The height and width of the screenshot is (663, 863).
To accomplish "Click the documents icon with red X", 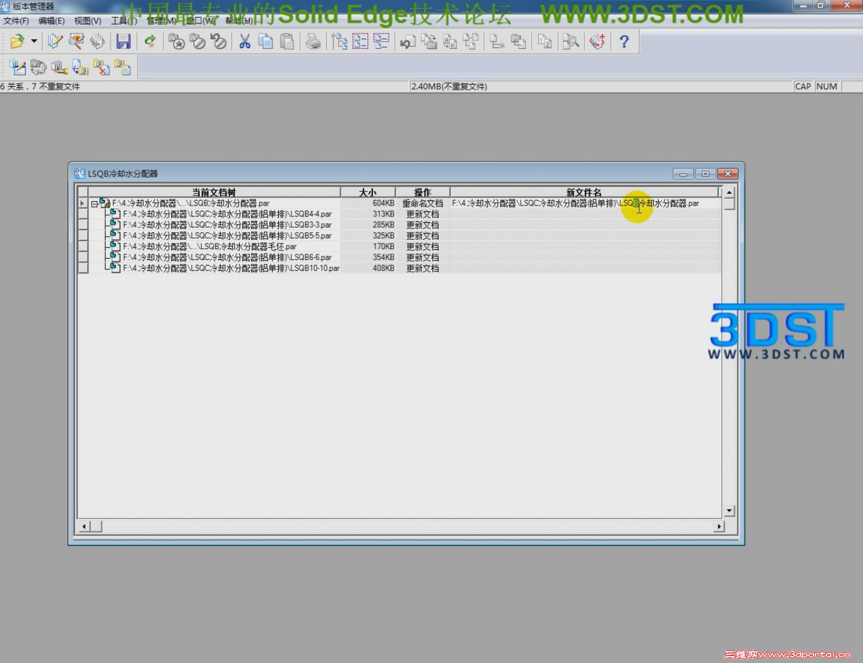I will 101,67.
